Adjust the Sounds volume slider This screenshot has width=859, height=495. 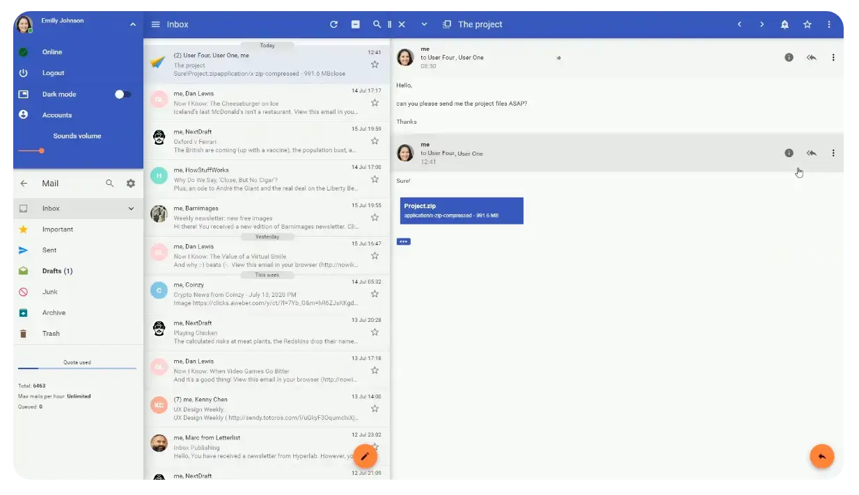point(42,151)
